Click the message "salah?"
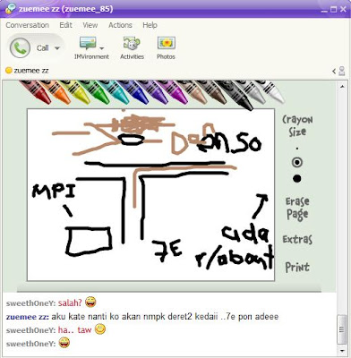The image size is (351, 358). [70, 303]
